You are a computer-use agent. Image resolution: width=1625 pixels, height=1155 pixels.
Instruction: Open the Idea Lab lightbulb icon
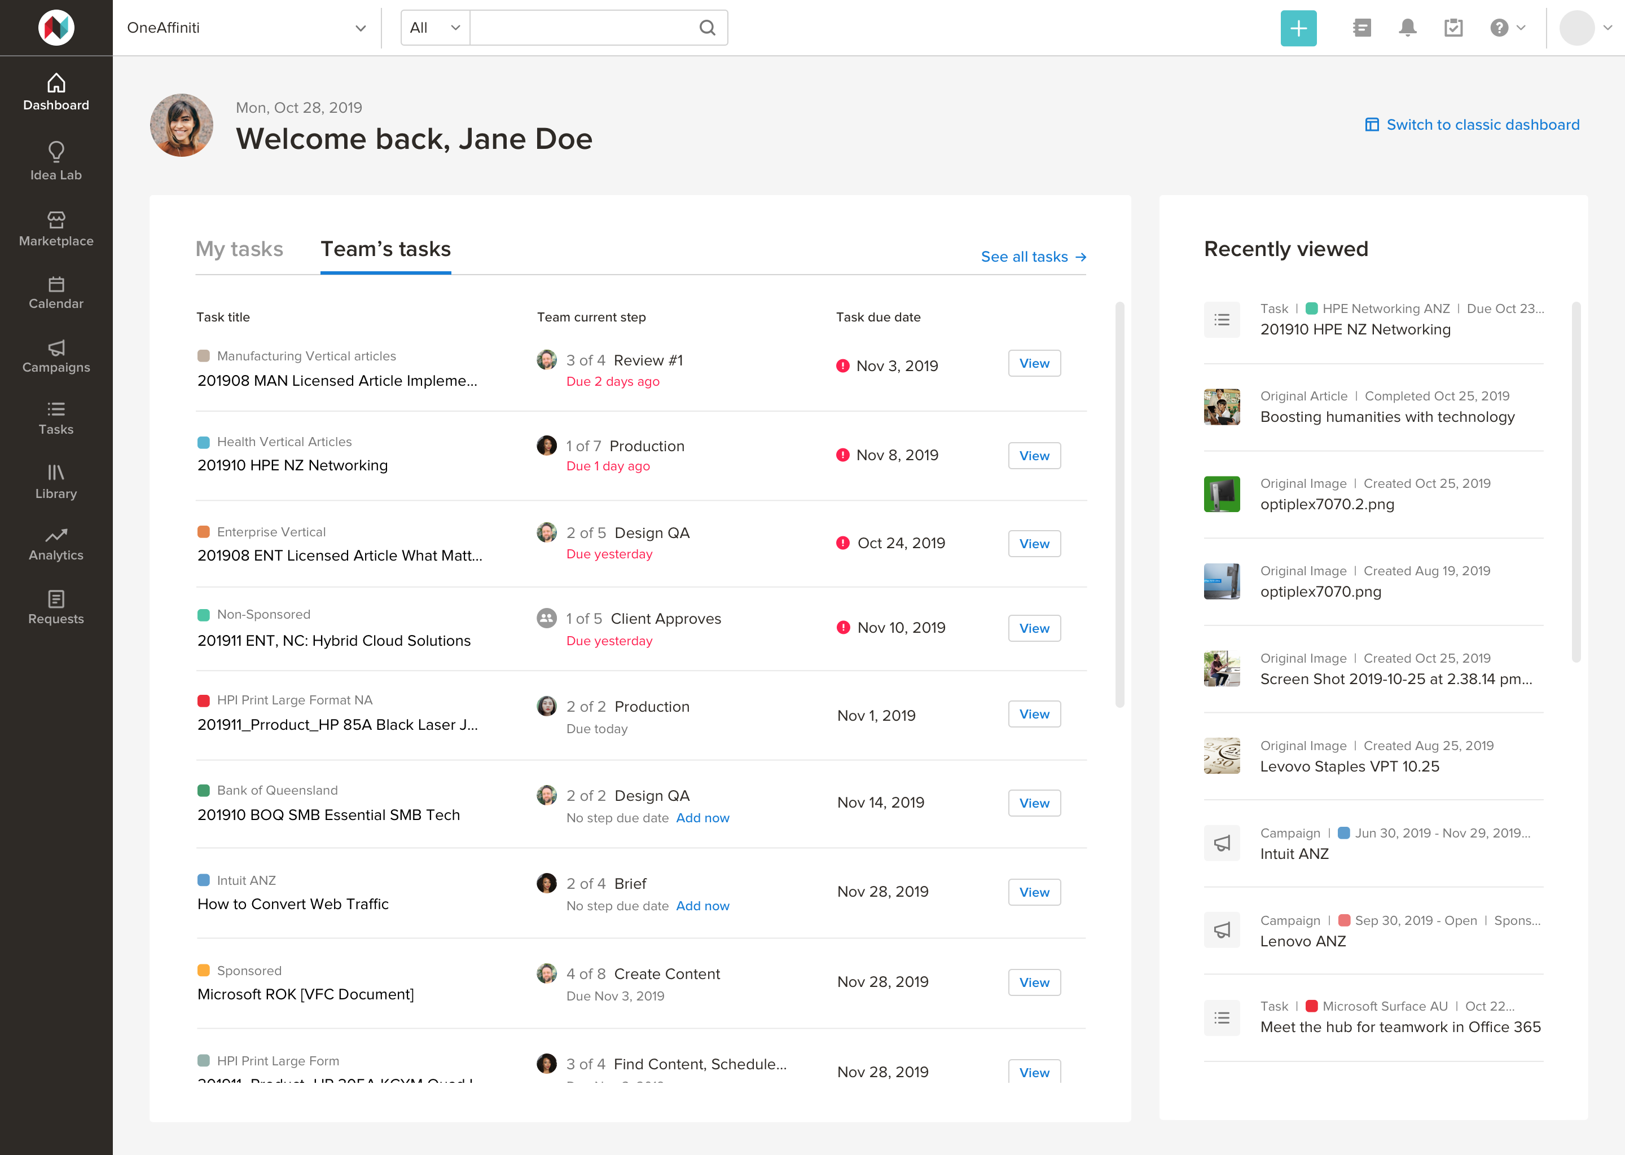(x=55, y=152)
